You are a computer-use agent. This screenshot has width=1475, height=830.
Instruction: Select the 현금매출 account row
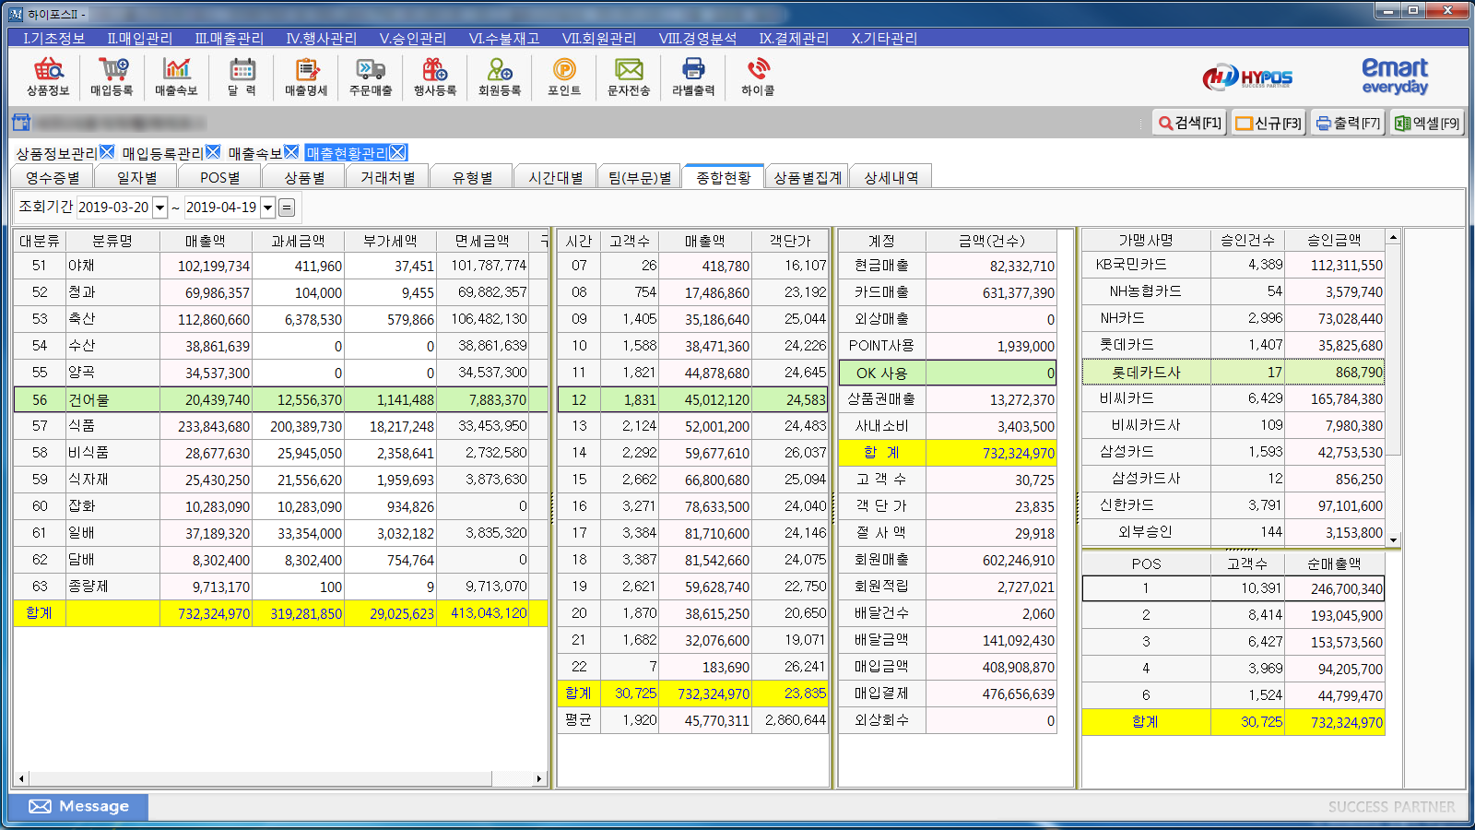click(x=948, y=266)
